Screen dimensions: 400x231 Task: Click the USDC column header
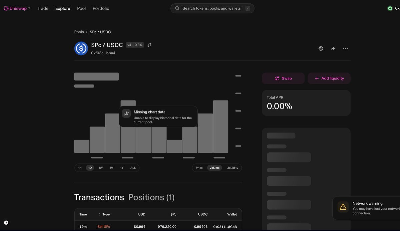pyautogui.click(x=203, y=214)
